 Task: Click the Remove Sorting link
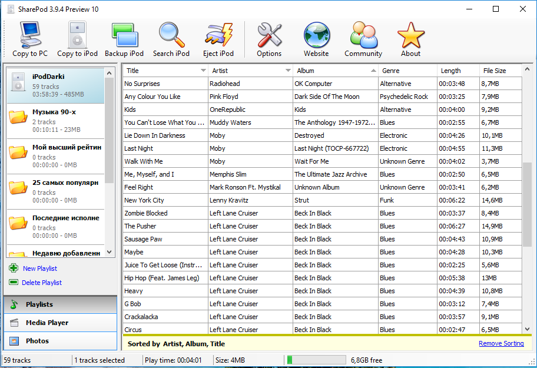tap(500, 344)
